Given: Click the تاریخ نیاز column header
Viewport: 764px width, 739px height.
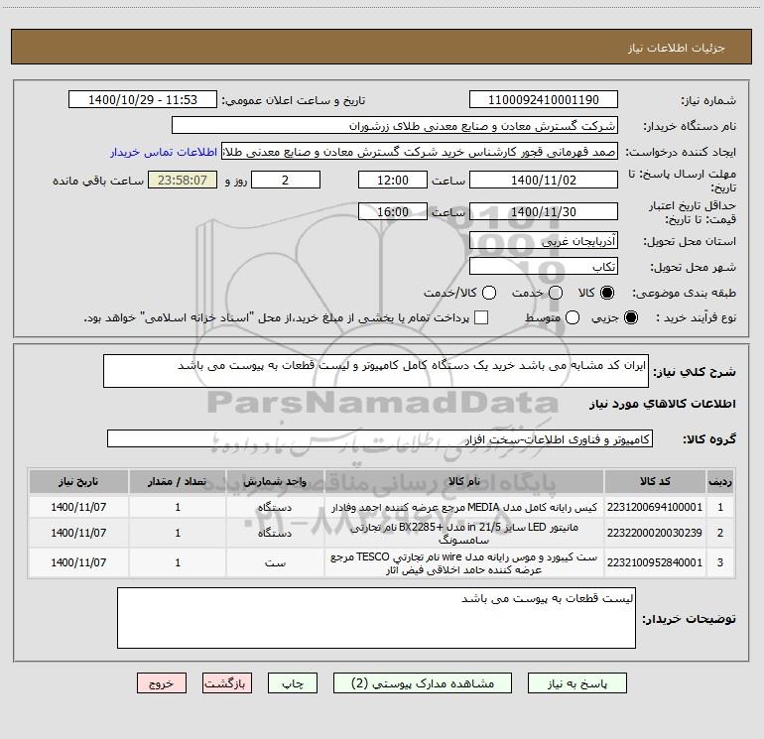Looking at the screenshot, I should (78, 481).
